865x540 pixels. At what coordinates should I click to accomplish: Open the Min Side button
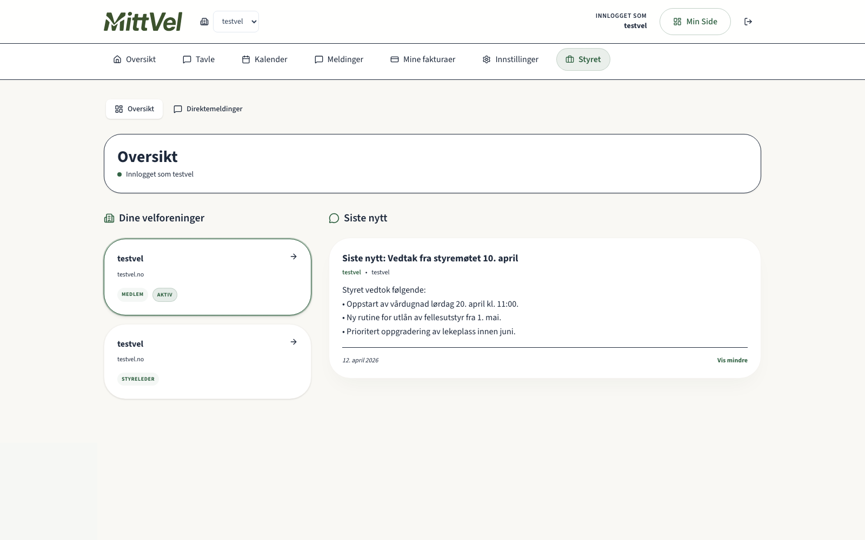point(695,22)
